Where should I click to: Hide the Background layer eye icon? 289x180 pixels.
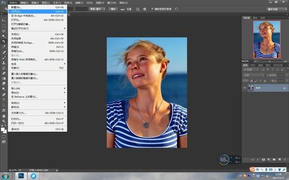[245, 88]
